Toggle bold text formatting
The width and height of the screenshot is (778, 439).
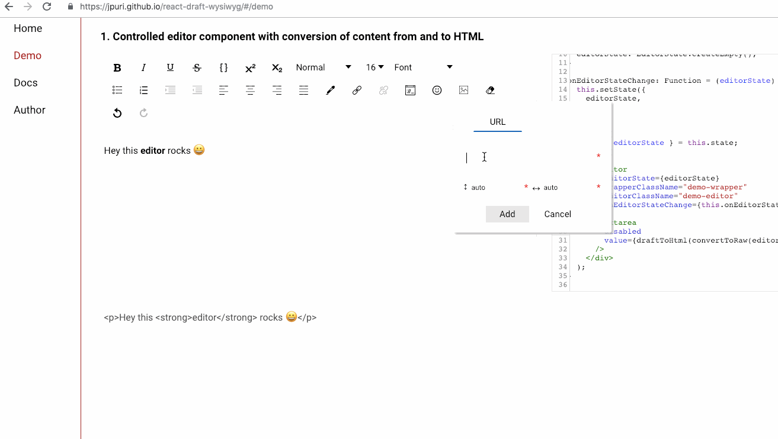click(x=117, y=67)
